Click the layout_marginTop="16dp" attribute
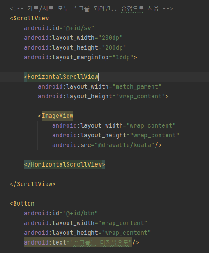Image resolution: width=209 pixels, height=253 pixels. coord(80,57)
